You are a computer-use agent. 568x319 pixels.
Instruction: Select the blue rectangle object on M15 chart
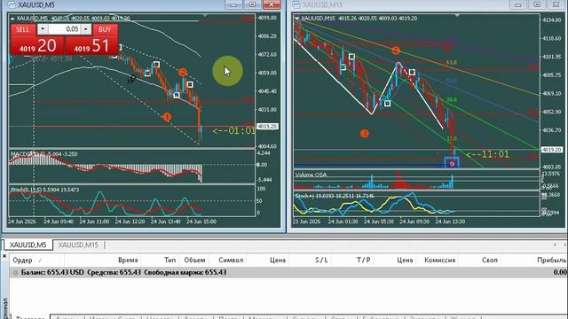[x=452, y=162]
